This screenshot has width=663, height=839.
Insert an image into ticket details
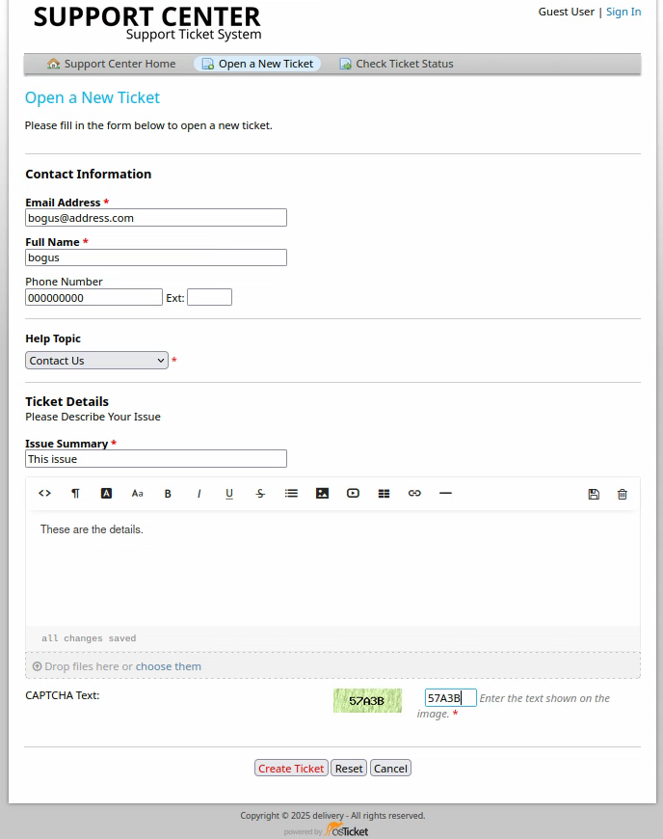tap(322, 494)
